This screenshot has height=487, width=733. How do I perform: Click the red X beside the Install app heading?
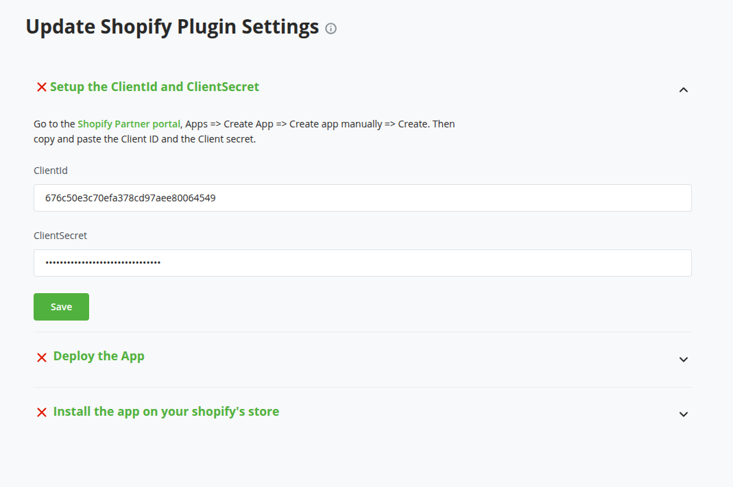click(42, 412)
